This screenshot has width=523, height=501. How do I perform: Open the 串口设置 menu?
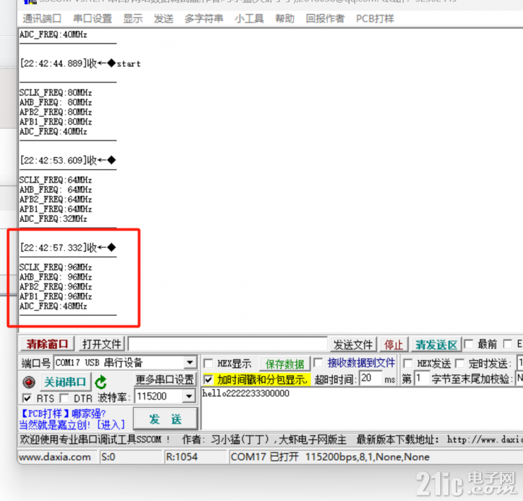click(x=93, y=18)
